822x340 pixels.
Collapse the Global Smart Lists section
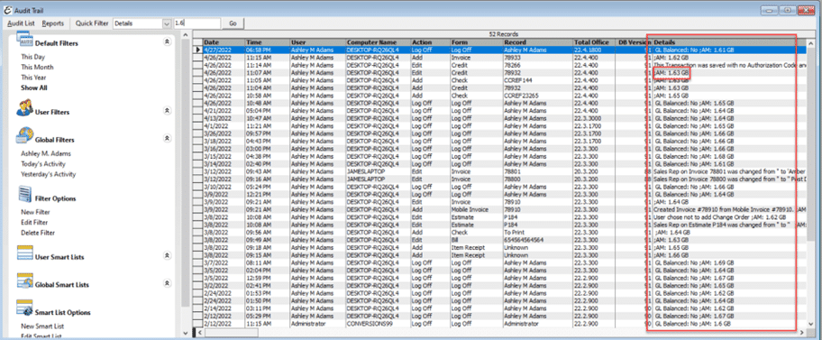tap(167, 283)
